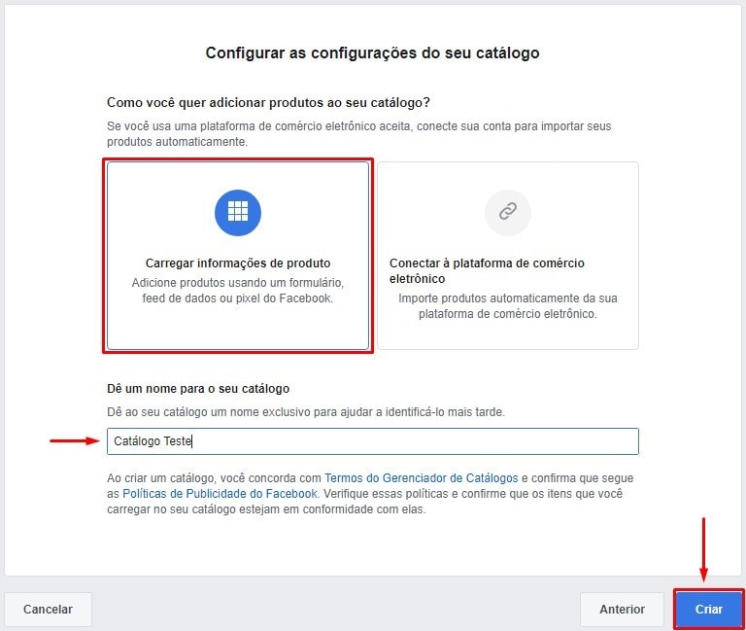Select the Carregar informações de produto title
746x631 pixels.
click(238, 263)
